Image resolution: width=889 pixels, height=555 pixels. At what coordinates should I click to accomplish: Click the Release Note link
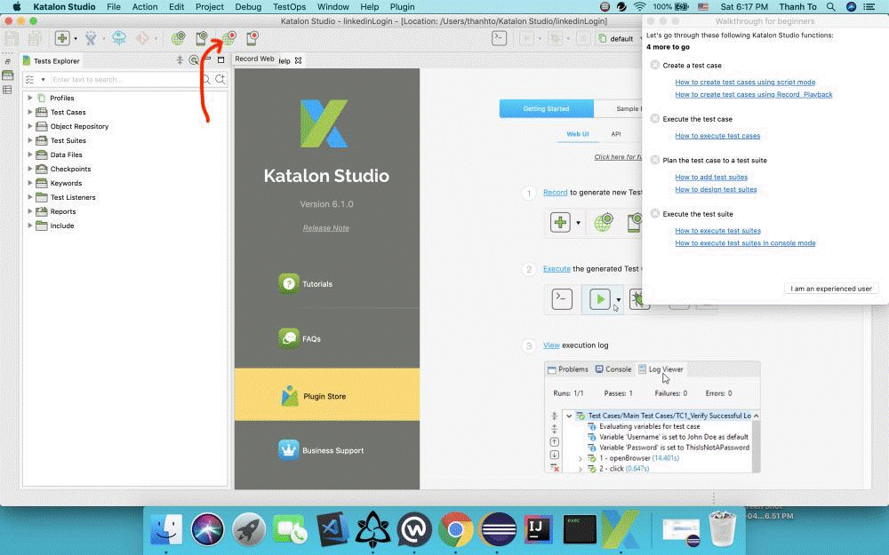326,228
